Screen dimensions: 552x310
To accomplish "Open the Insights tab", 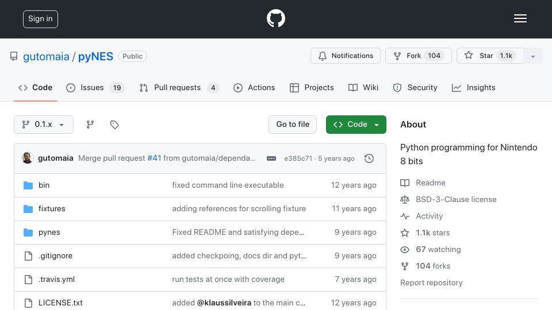I will [473, 87].
